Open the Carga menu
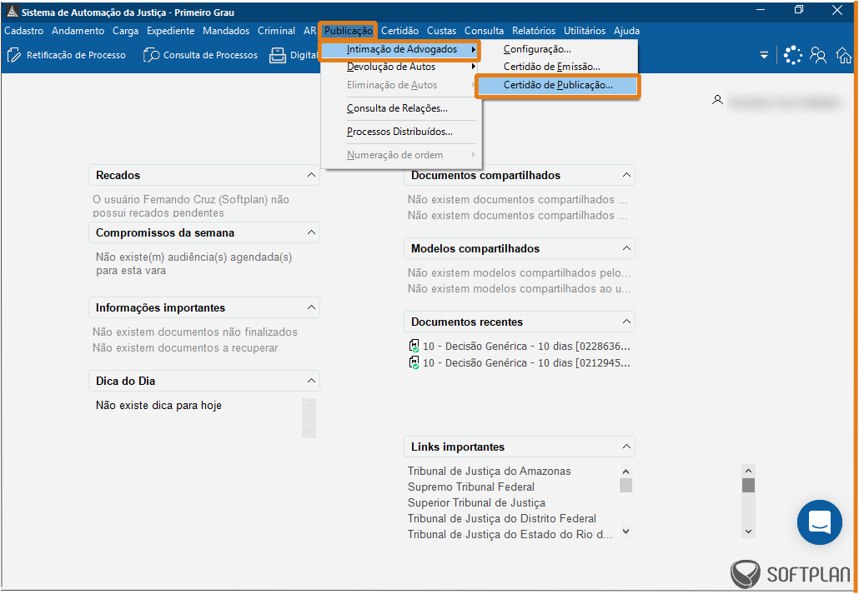 [x=125, y=31]
